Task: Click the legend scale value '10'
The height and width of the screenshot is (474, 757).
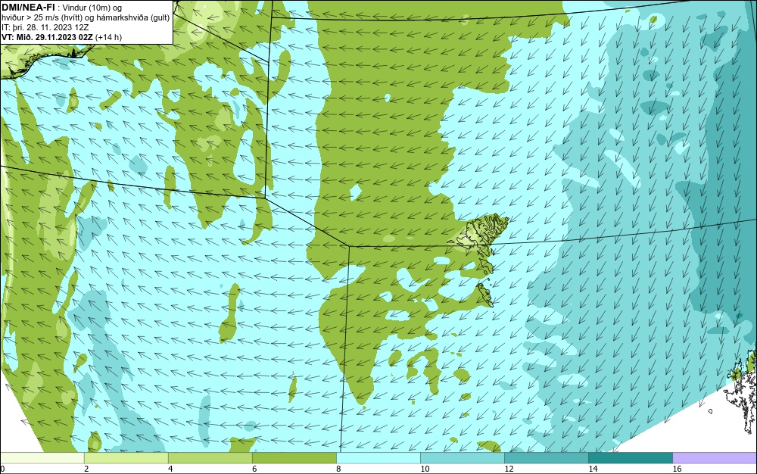Action: coord(425,469)
